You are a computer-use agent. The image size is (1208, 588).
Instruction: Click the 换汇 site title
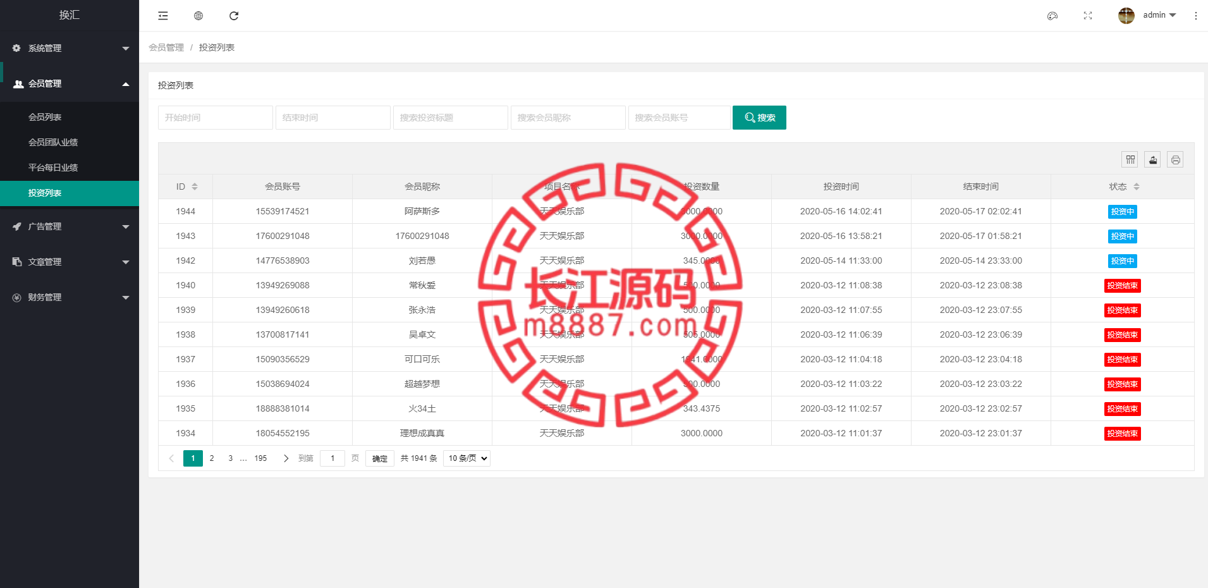coord(70,15)
